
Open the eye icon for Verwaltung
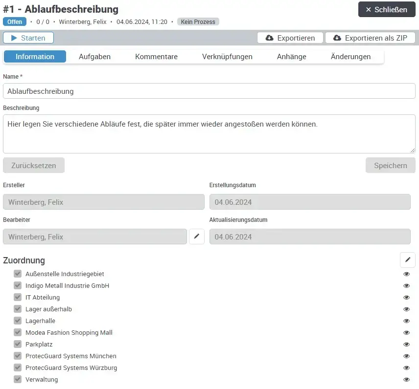click(x=406, y=380)
